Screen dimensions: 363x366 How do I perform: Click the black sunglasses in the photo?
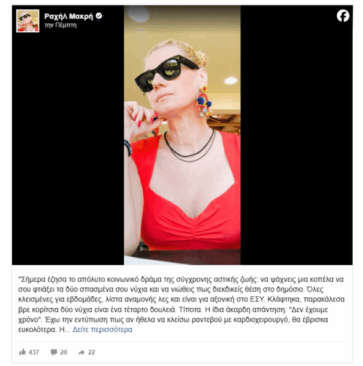[x=166, y=73]
